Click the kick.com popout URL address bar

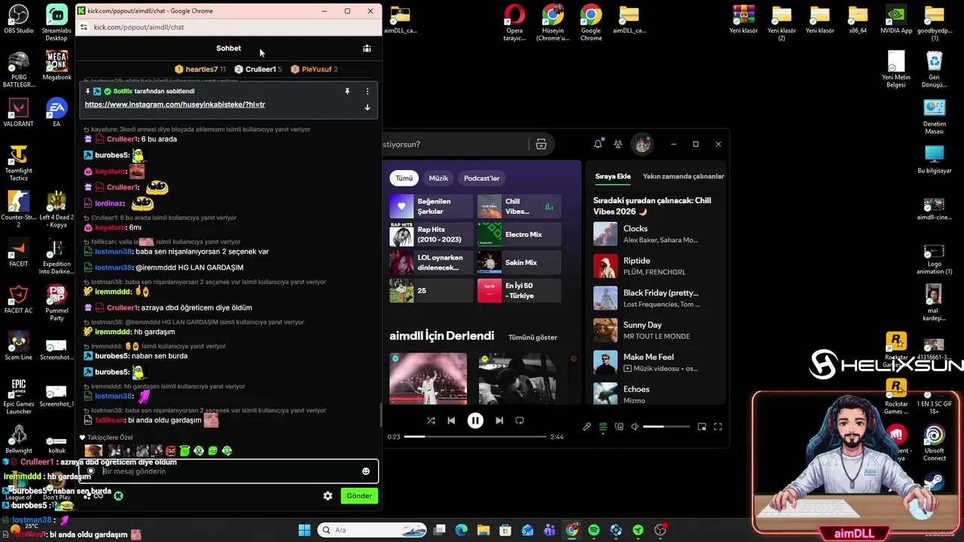[x=139, y=27]
